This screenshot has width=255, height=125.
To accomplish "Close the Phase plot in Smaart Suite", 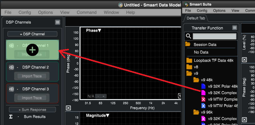I will pos(244,120).
